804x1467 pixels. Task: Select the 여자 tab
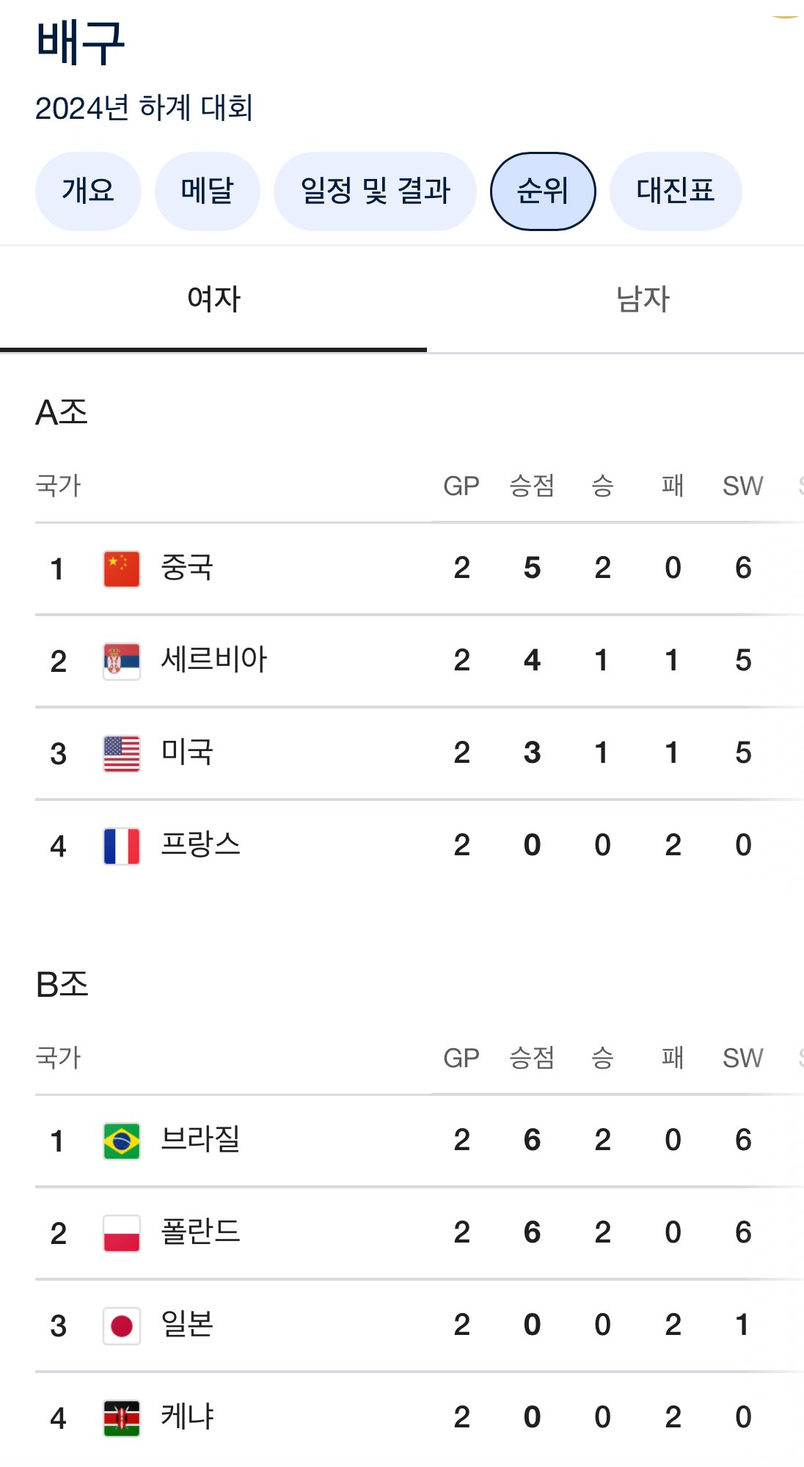click(213, 299)
